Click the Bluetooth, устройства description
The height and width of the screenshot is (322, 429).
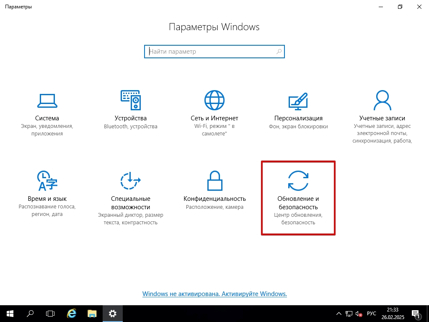(131, 126)
